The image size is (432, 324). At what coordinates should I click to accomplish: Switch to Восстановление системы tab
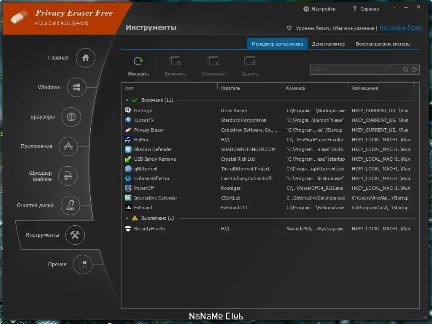pyautogui.click(x=383, y=44)
